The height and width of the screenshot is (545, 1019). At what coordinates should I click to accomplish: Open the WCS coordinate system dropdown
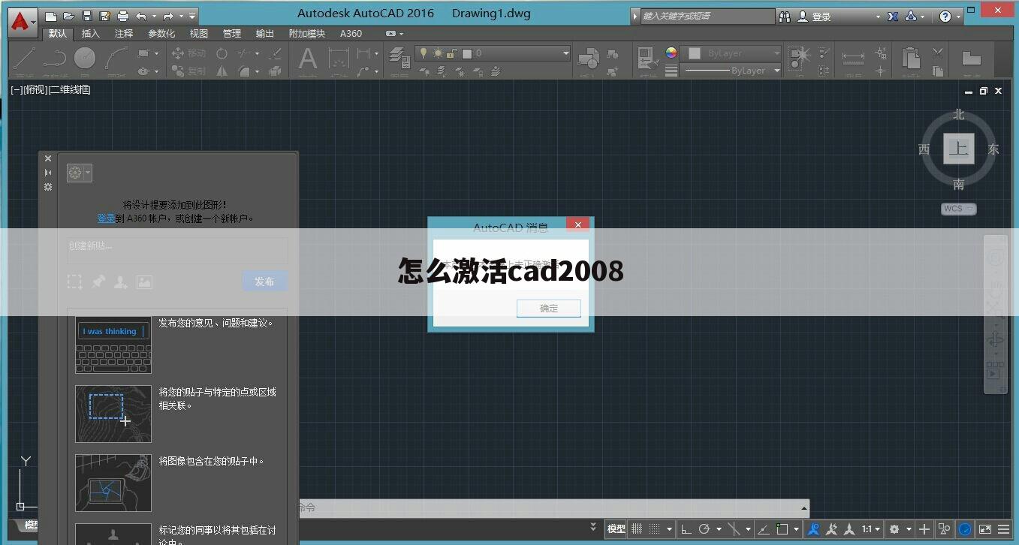[959, 209]
